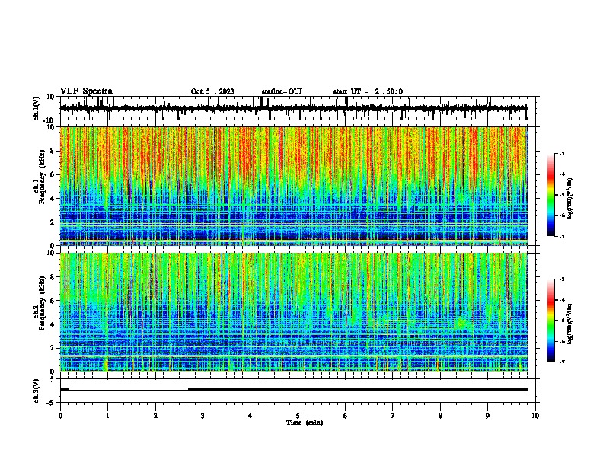The image size is (603, 466).
Task: Click the "station=OUJ" label
Action: pyautogui.click(x=282, y=91)
